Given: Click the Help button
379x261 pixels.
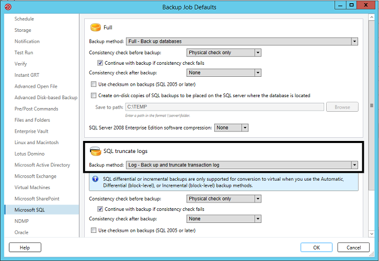Looking at the screenshot, I should click(25, 247).
